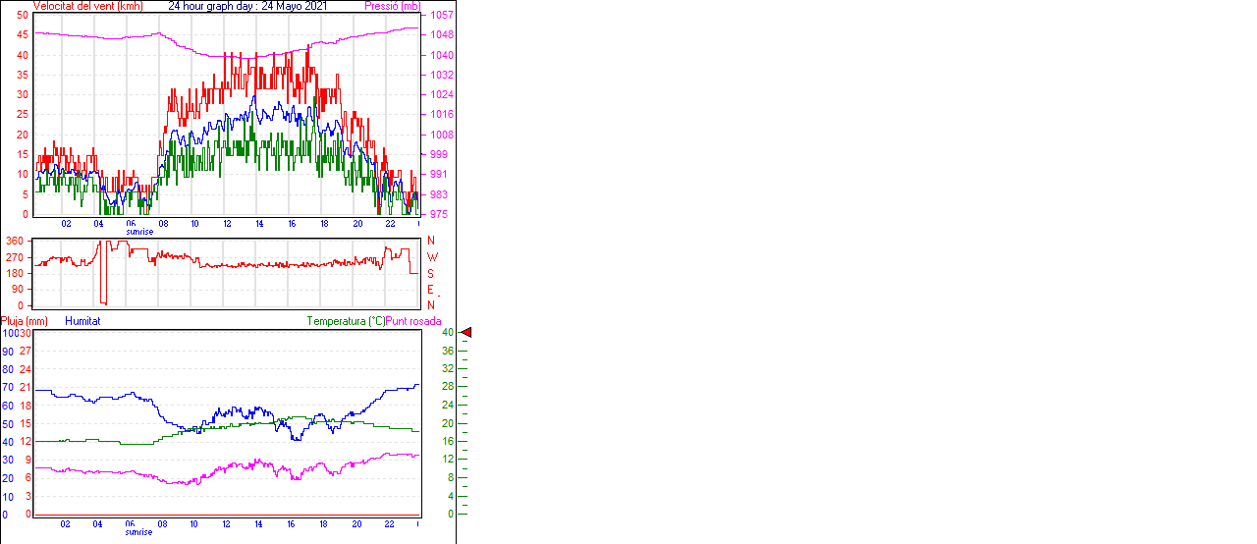
Task: Click the 'Punt rosada' legend label
Action: coord(413,321)
